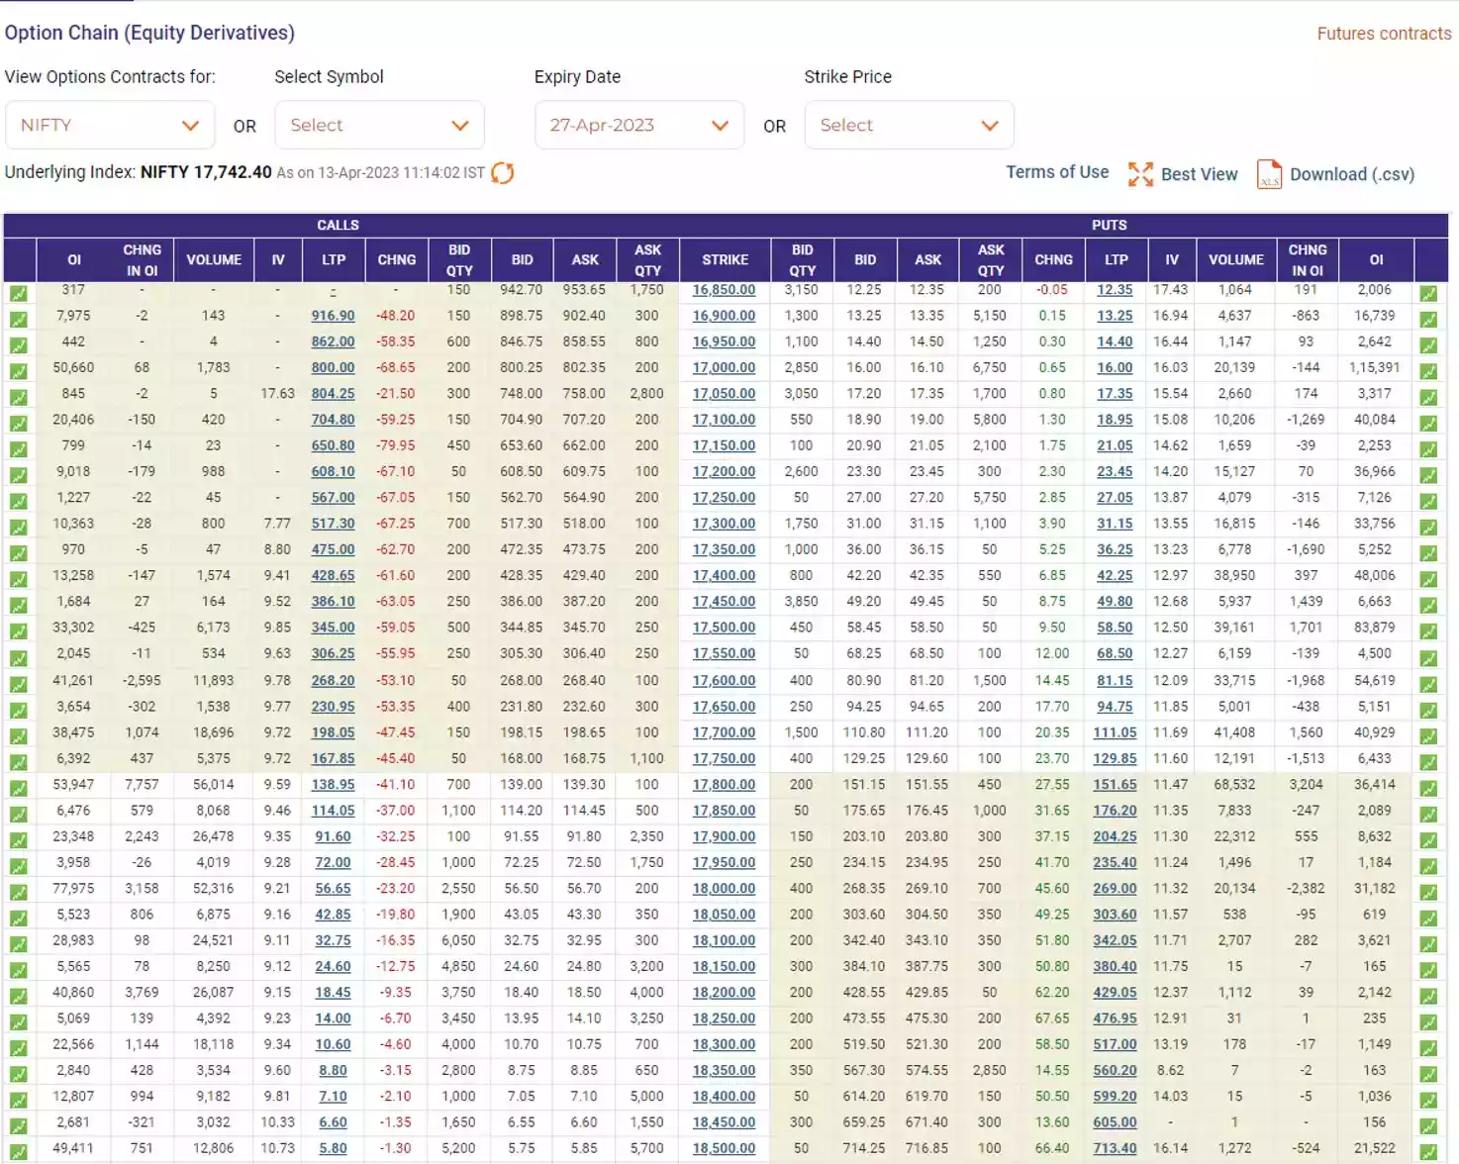This screenshot has height=1164, width=1459.
Task: Open put LTP 12.35 link
Action: [x=1115, y=290]
